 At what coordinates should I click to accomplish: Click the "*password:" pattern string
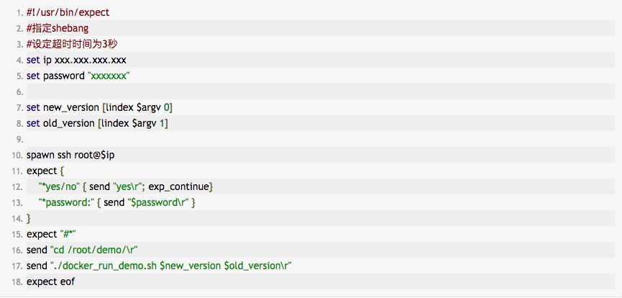pos(66,203)
